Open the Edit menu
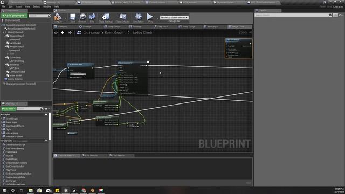345x194 pixels. pos(11,6)
